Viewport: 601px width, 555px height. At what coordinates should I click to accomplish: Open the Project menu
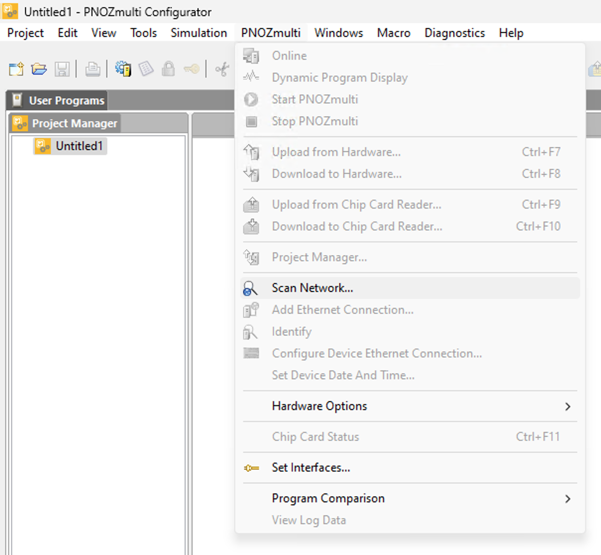point(25,33)
